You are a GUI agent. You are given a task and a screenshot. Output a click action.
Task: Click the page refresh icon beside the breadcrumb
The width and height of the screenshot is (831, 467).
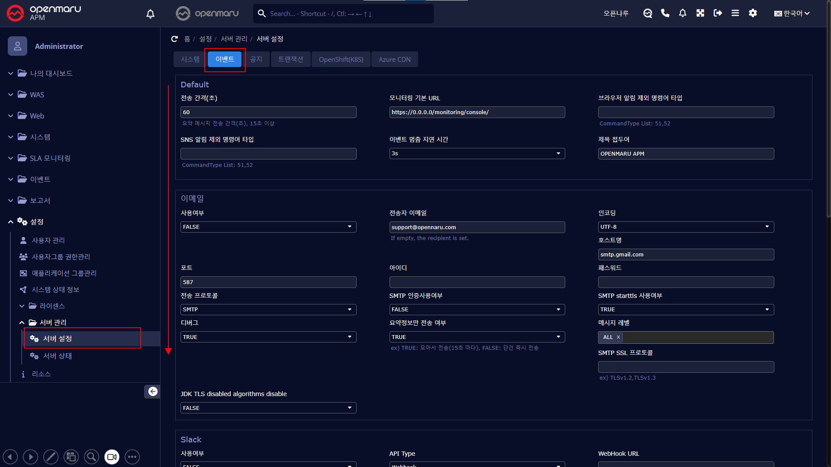[x=174, y=39]
